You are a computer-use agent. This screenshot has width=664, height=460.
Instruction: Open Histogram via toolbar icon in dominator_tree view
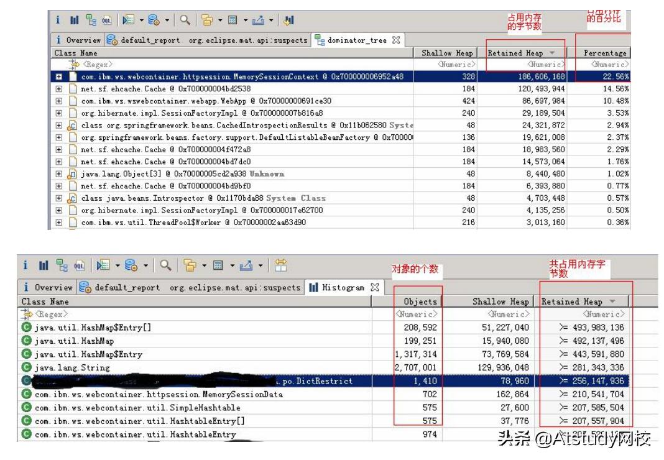click(x=75, y=21)
